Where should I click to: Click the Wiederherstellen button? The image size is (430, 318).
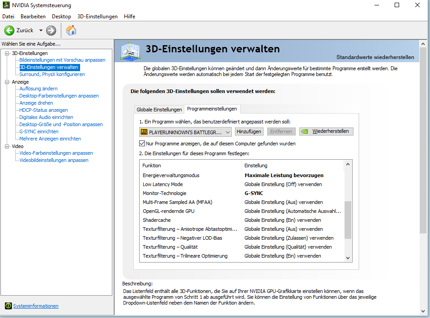pyautogui.click(x=326, y=131)
